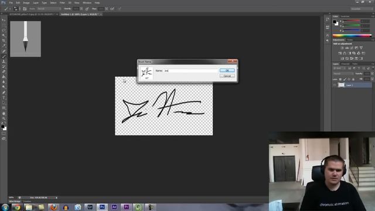Lock all for Layer 1

click(x=353, y=79)
